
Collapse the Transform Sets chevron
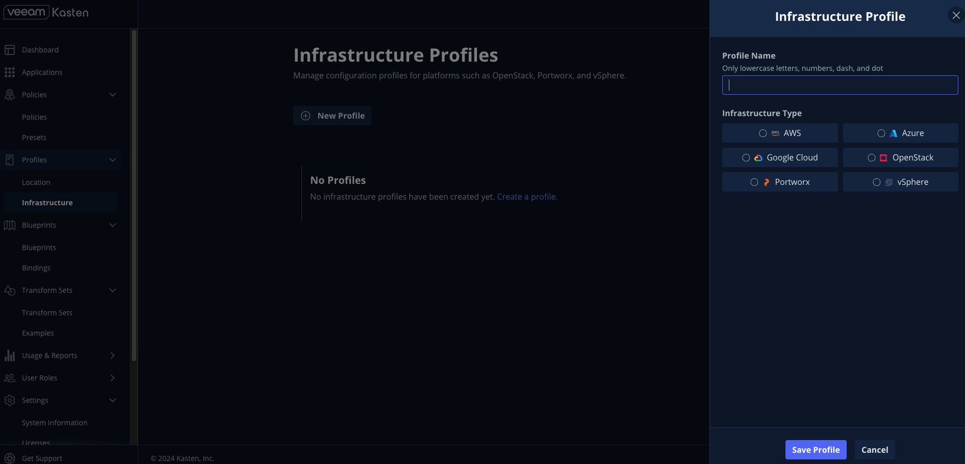[113, 290]
